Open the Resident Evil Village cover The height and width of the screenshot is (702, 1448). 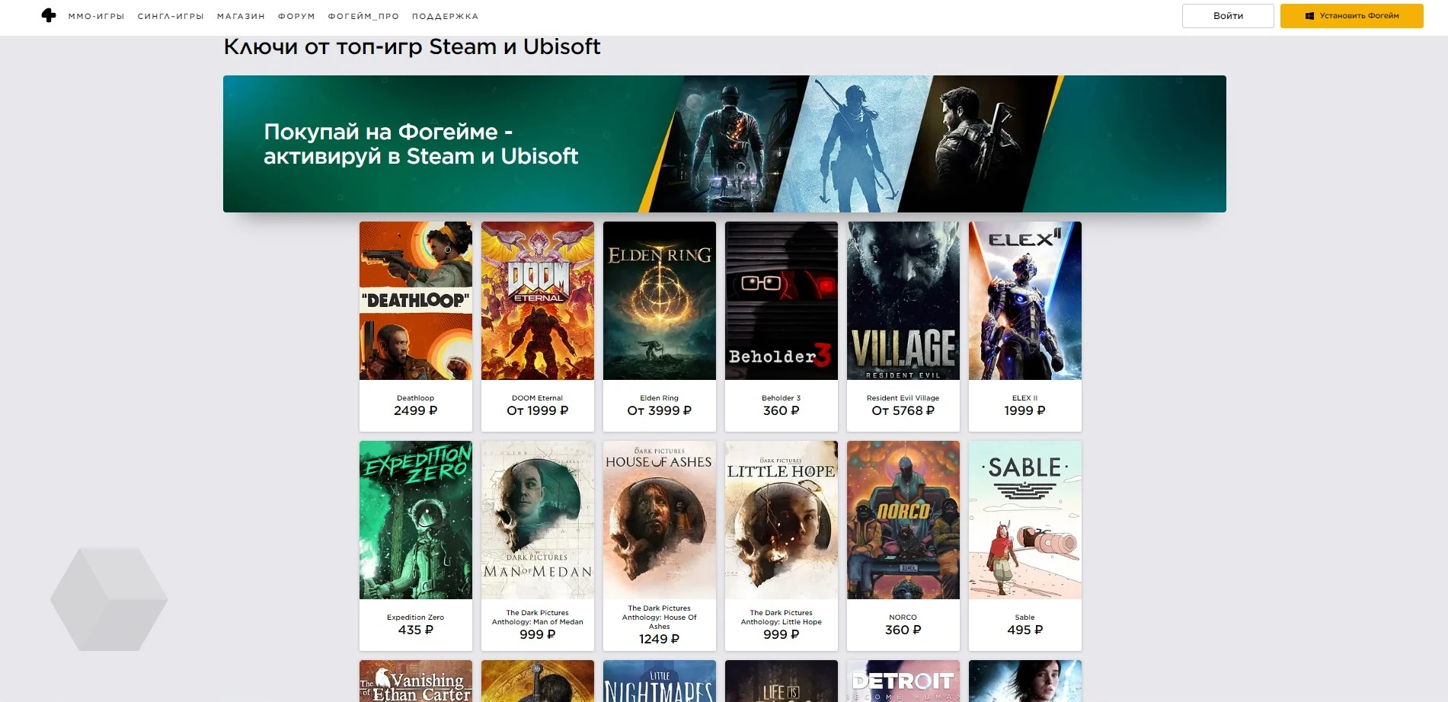click(x=903, y=301)
